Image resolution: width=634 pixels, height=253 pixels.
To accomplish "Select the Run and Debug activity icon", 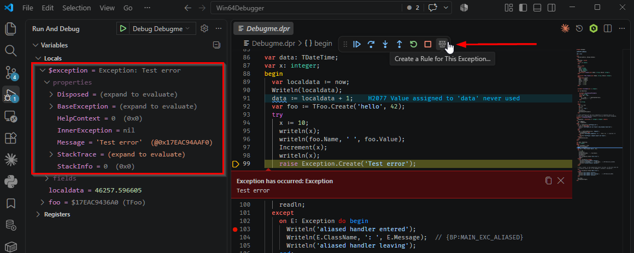I will (10, 94).
